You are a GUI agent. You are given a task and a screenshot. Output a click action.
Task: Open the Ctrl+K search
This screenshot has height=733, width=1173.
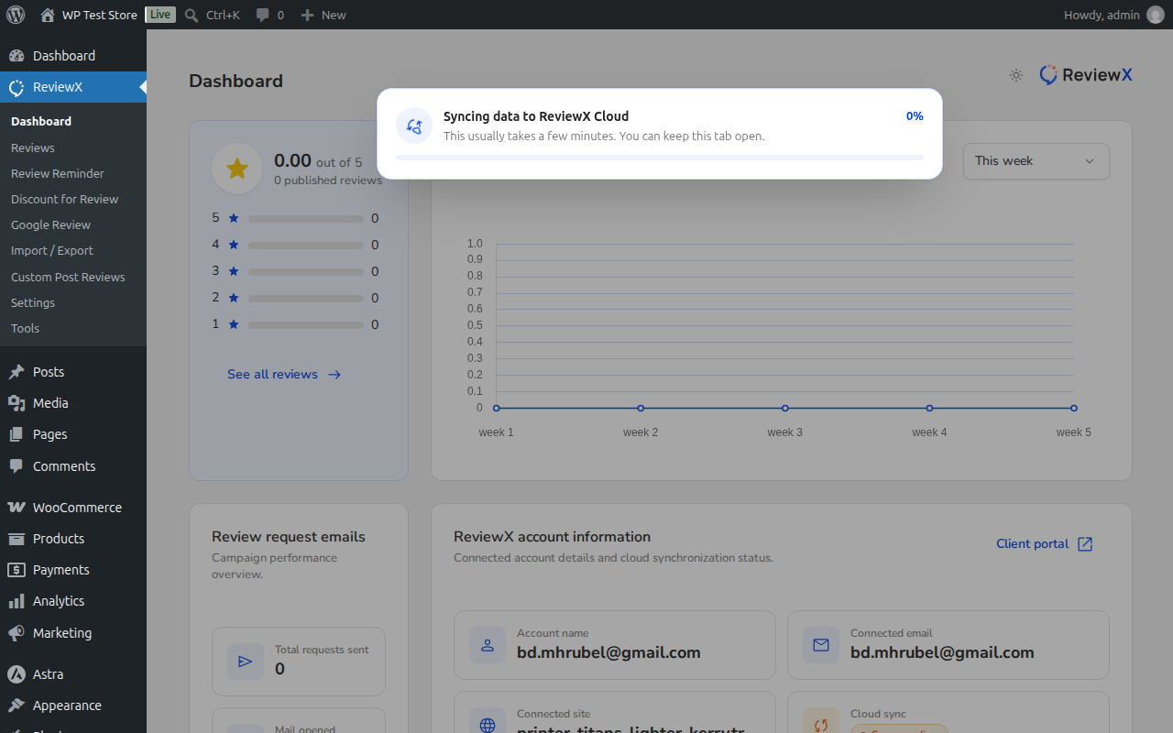212,15
